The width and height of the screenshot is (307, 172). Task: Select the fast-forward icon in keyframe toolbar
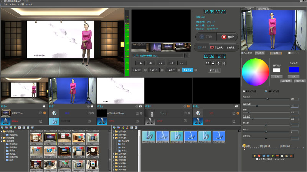click(x=268, y=156)
